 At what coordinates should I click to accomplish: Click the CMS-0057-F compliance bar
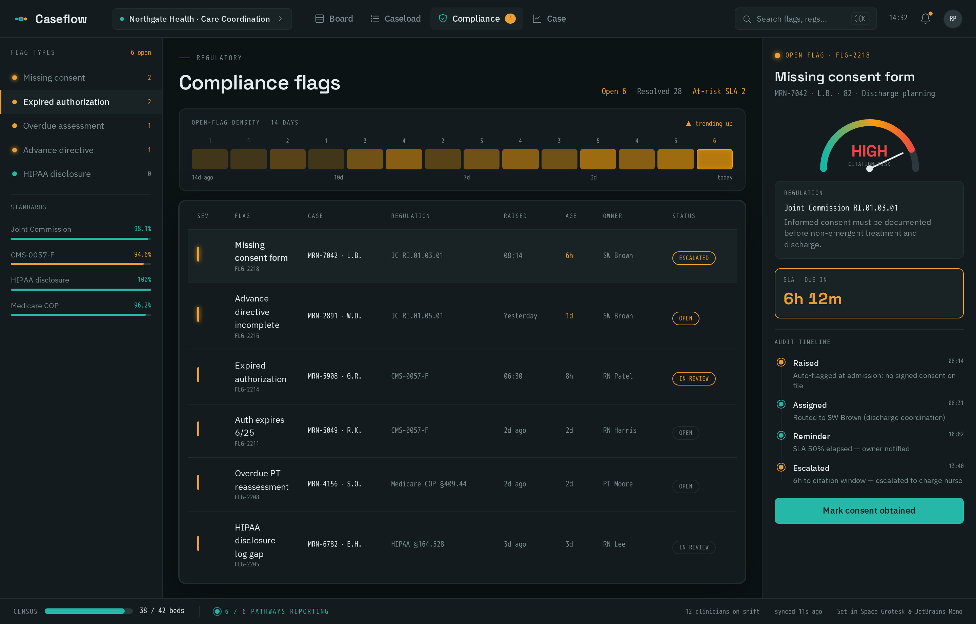81,264
